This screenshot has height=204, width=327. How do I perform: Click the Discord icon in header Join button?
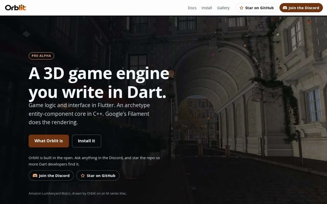tap(285, 8)
